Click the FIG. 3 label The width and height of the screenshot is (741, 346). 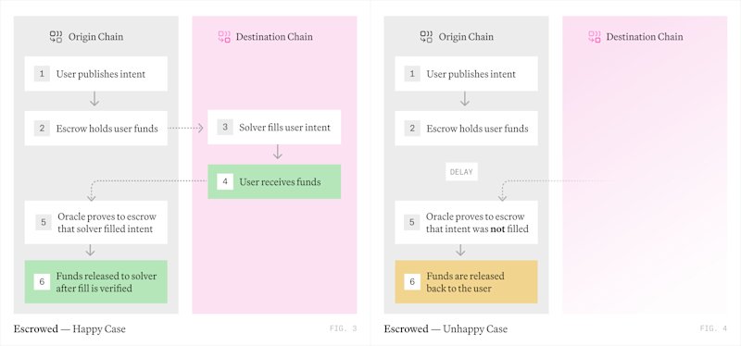pyautogui.click(x=343, y=328)
